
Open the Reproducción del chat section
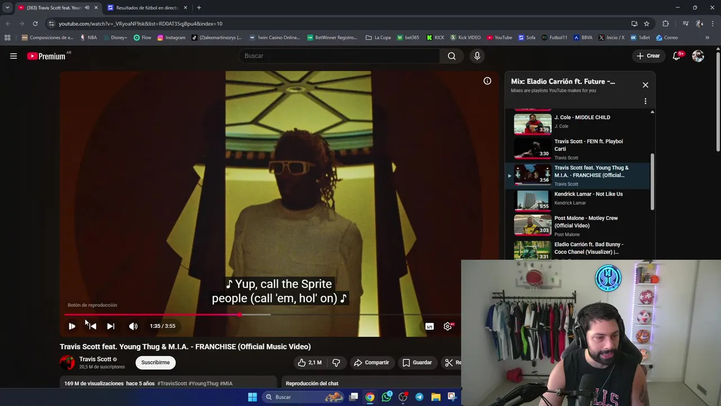312,383
